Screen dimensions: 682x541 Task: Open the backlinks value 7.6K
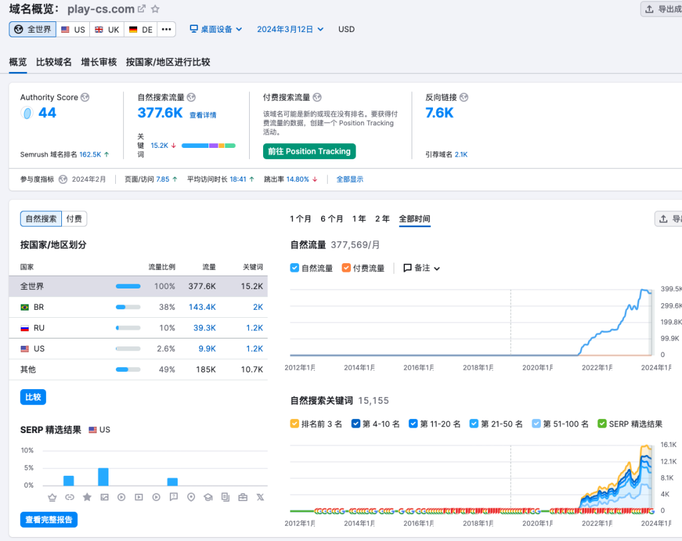tap(440, 113)
